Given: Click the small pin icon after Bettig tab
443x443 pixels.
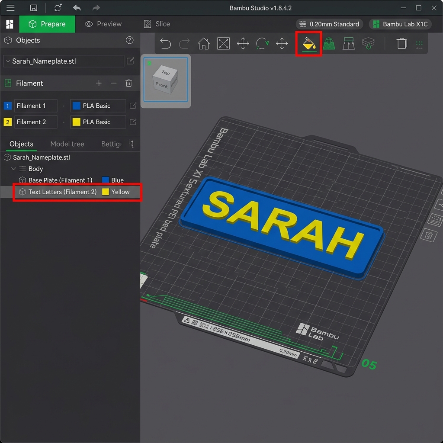Looking at the screenshot, I should 132,144.
